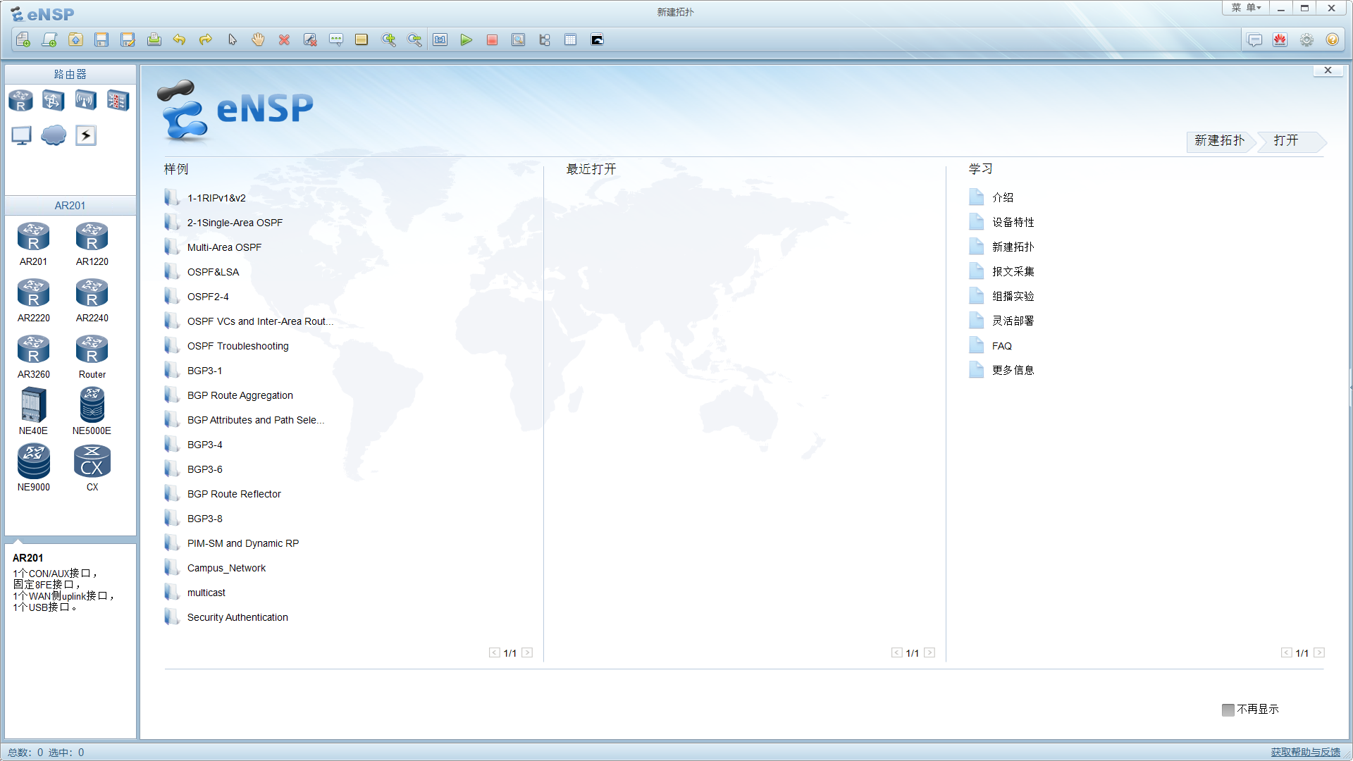
Task: Open the OSPF Troubleshooting sample
Action: [237, 346]
